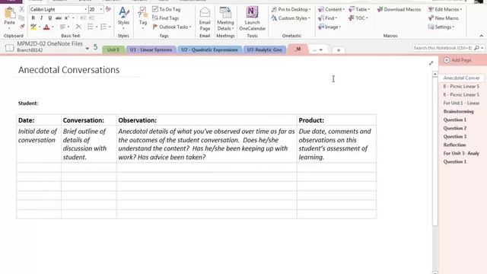Click the search magnifier icon
The height and width of the screenshot is (274, 487).
click(x=476, y=48)
